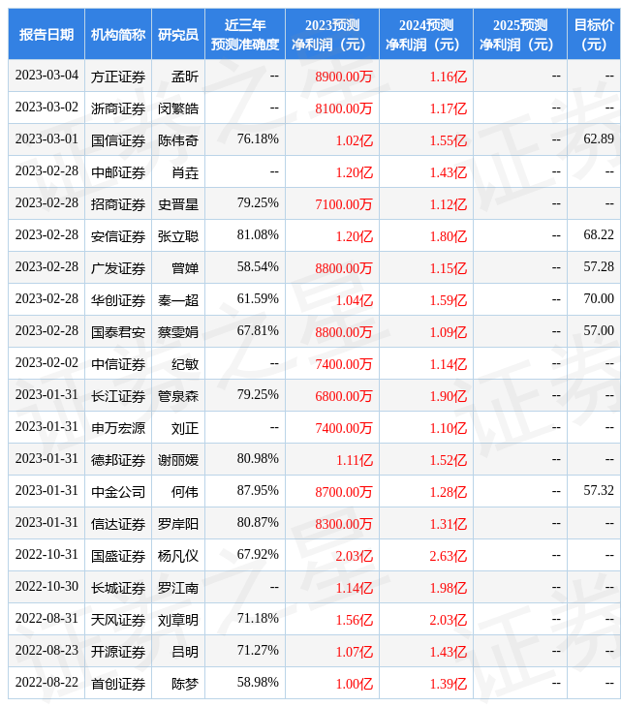The height and width of the screenshot is (707, 621).
Task: Click the 71.27% accuracy value
Action: 258,651
